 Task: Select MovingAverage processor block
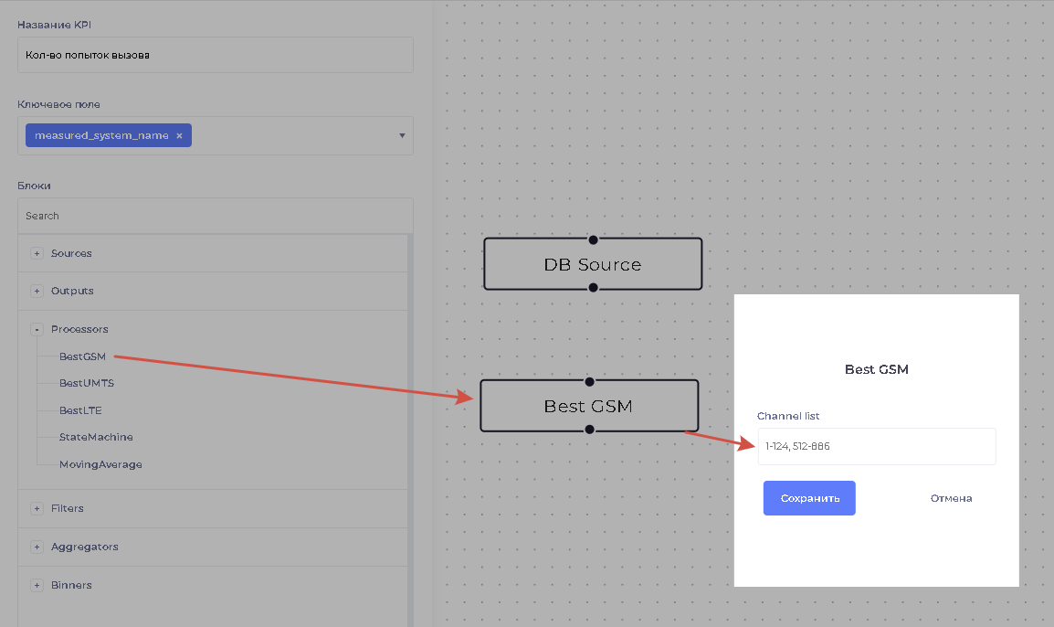[x=100, y=464]
